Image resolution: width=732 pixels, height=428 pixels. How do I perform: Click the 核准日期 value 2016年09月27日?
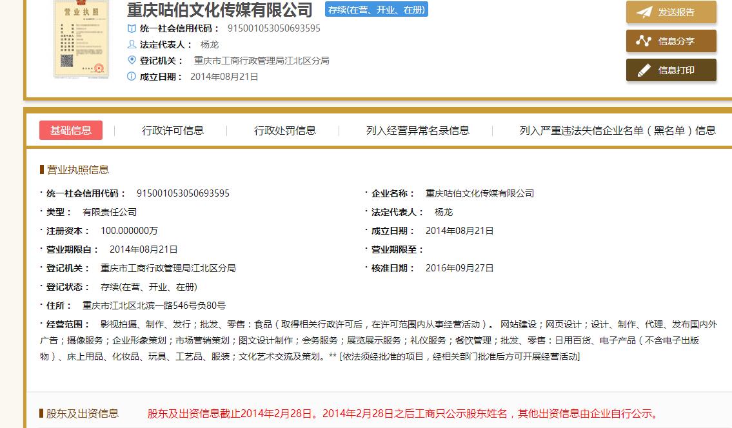[x=459, y=268]
